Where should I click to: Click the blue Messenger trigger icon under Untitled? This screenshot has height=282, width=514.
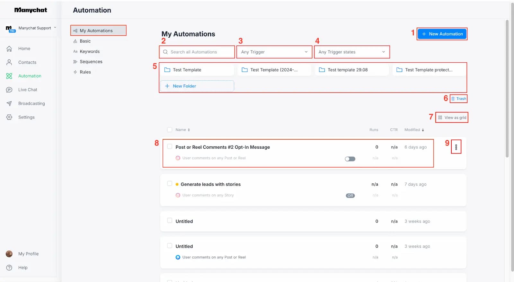178,257
